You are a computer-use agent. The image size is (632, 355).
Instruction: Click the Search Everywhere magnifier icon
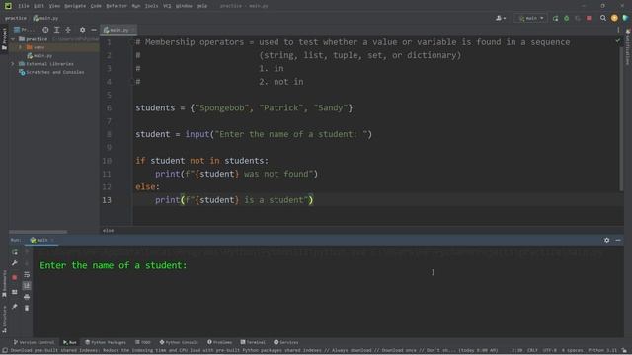pyautogui.click(x=603, y=18)
